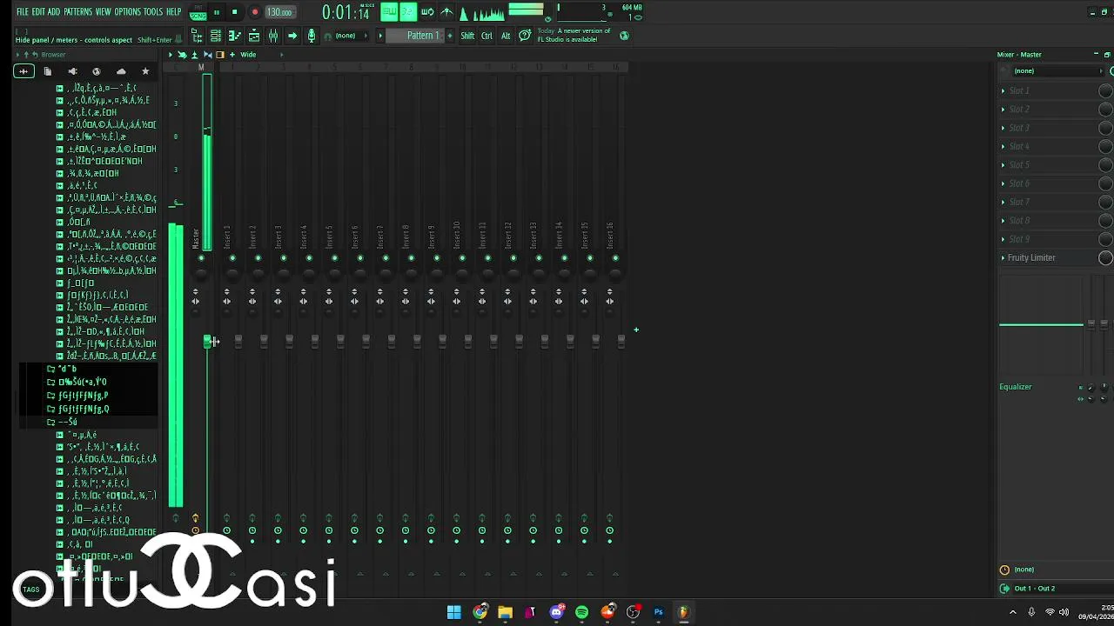Screen dimensions: 1114x626
Task: Expand the Fruity Limiter slot arrow
Action: (1003, 257)
